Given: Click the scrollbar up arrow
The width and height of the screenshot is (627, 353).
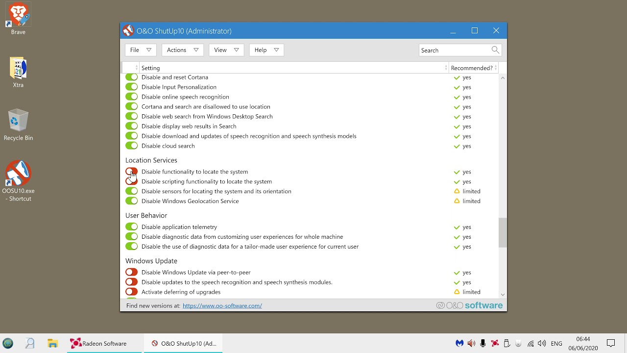Looking at the screenshot, I should (x=502, y=78).
